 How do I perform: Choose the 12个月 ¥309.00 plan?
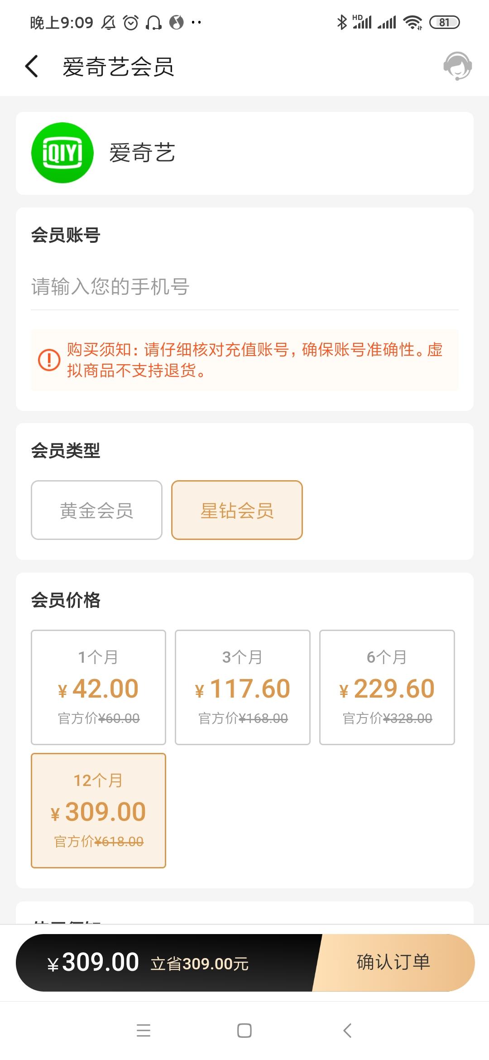point(98,810)
